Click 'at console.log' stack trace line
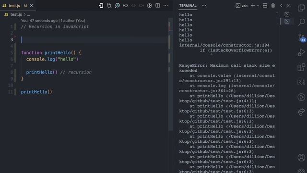Image resolution: width=307 pixels, height=173 pixels. pos(227,88)
